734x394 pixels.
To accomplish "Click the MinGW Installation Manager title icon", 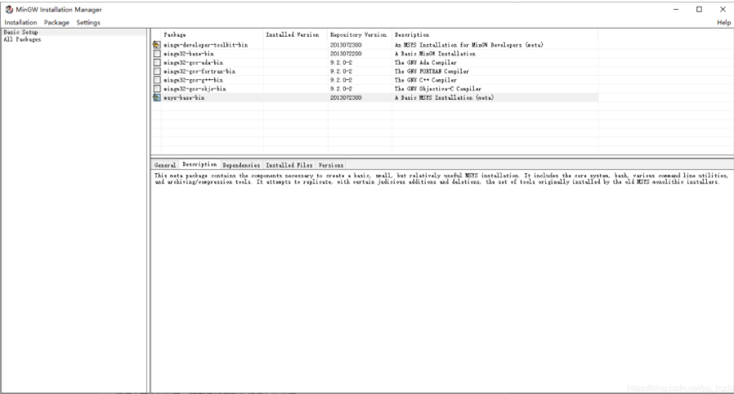I will click(9, 9).
